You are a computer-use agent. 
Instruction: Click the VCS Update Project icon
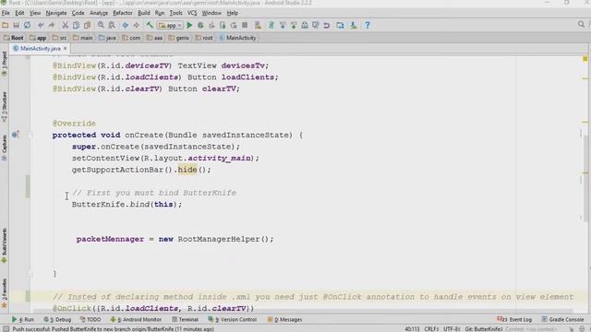click(283, 25)
